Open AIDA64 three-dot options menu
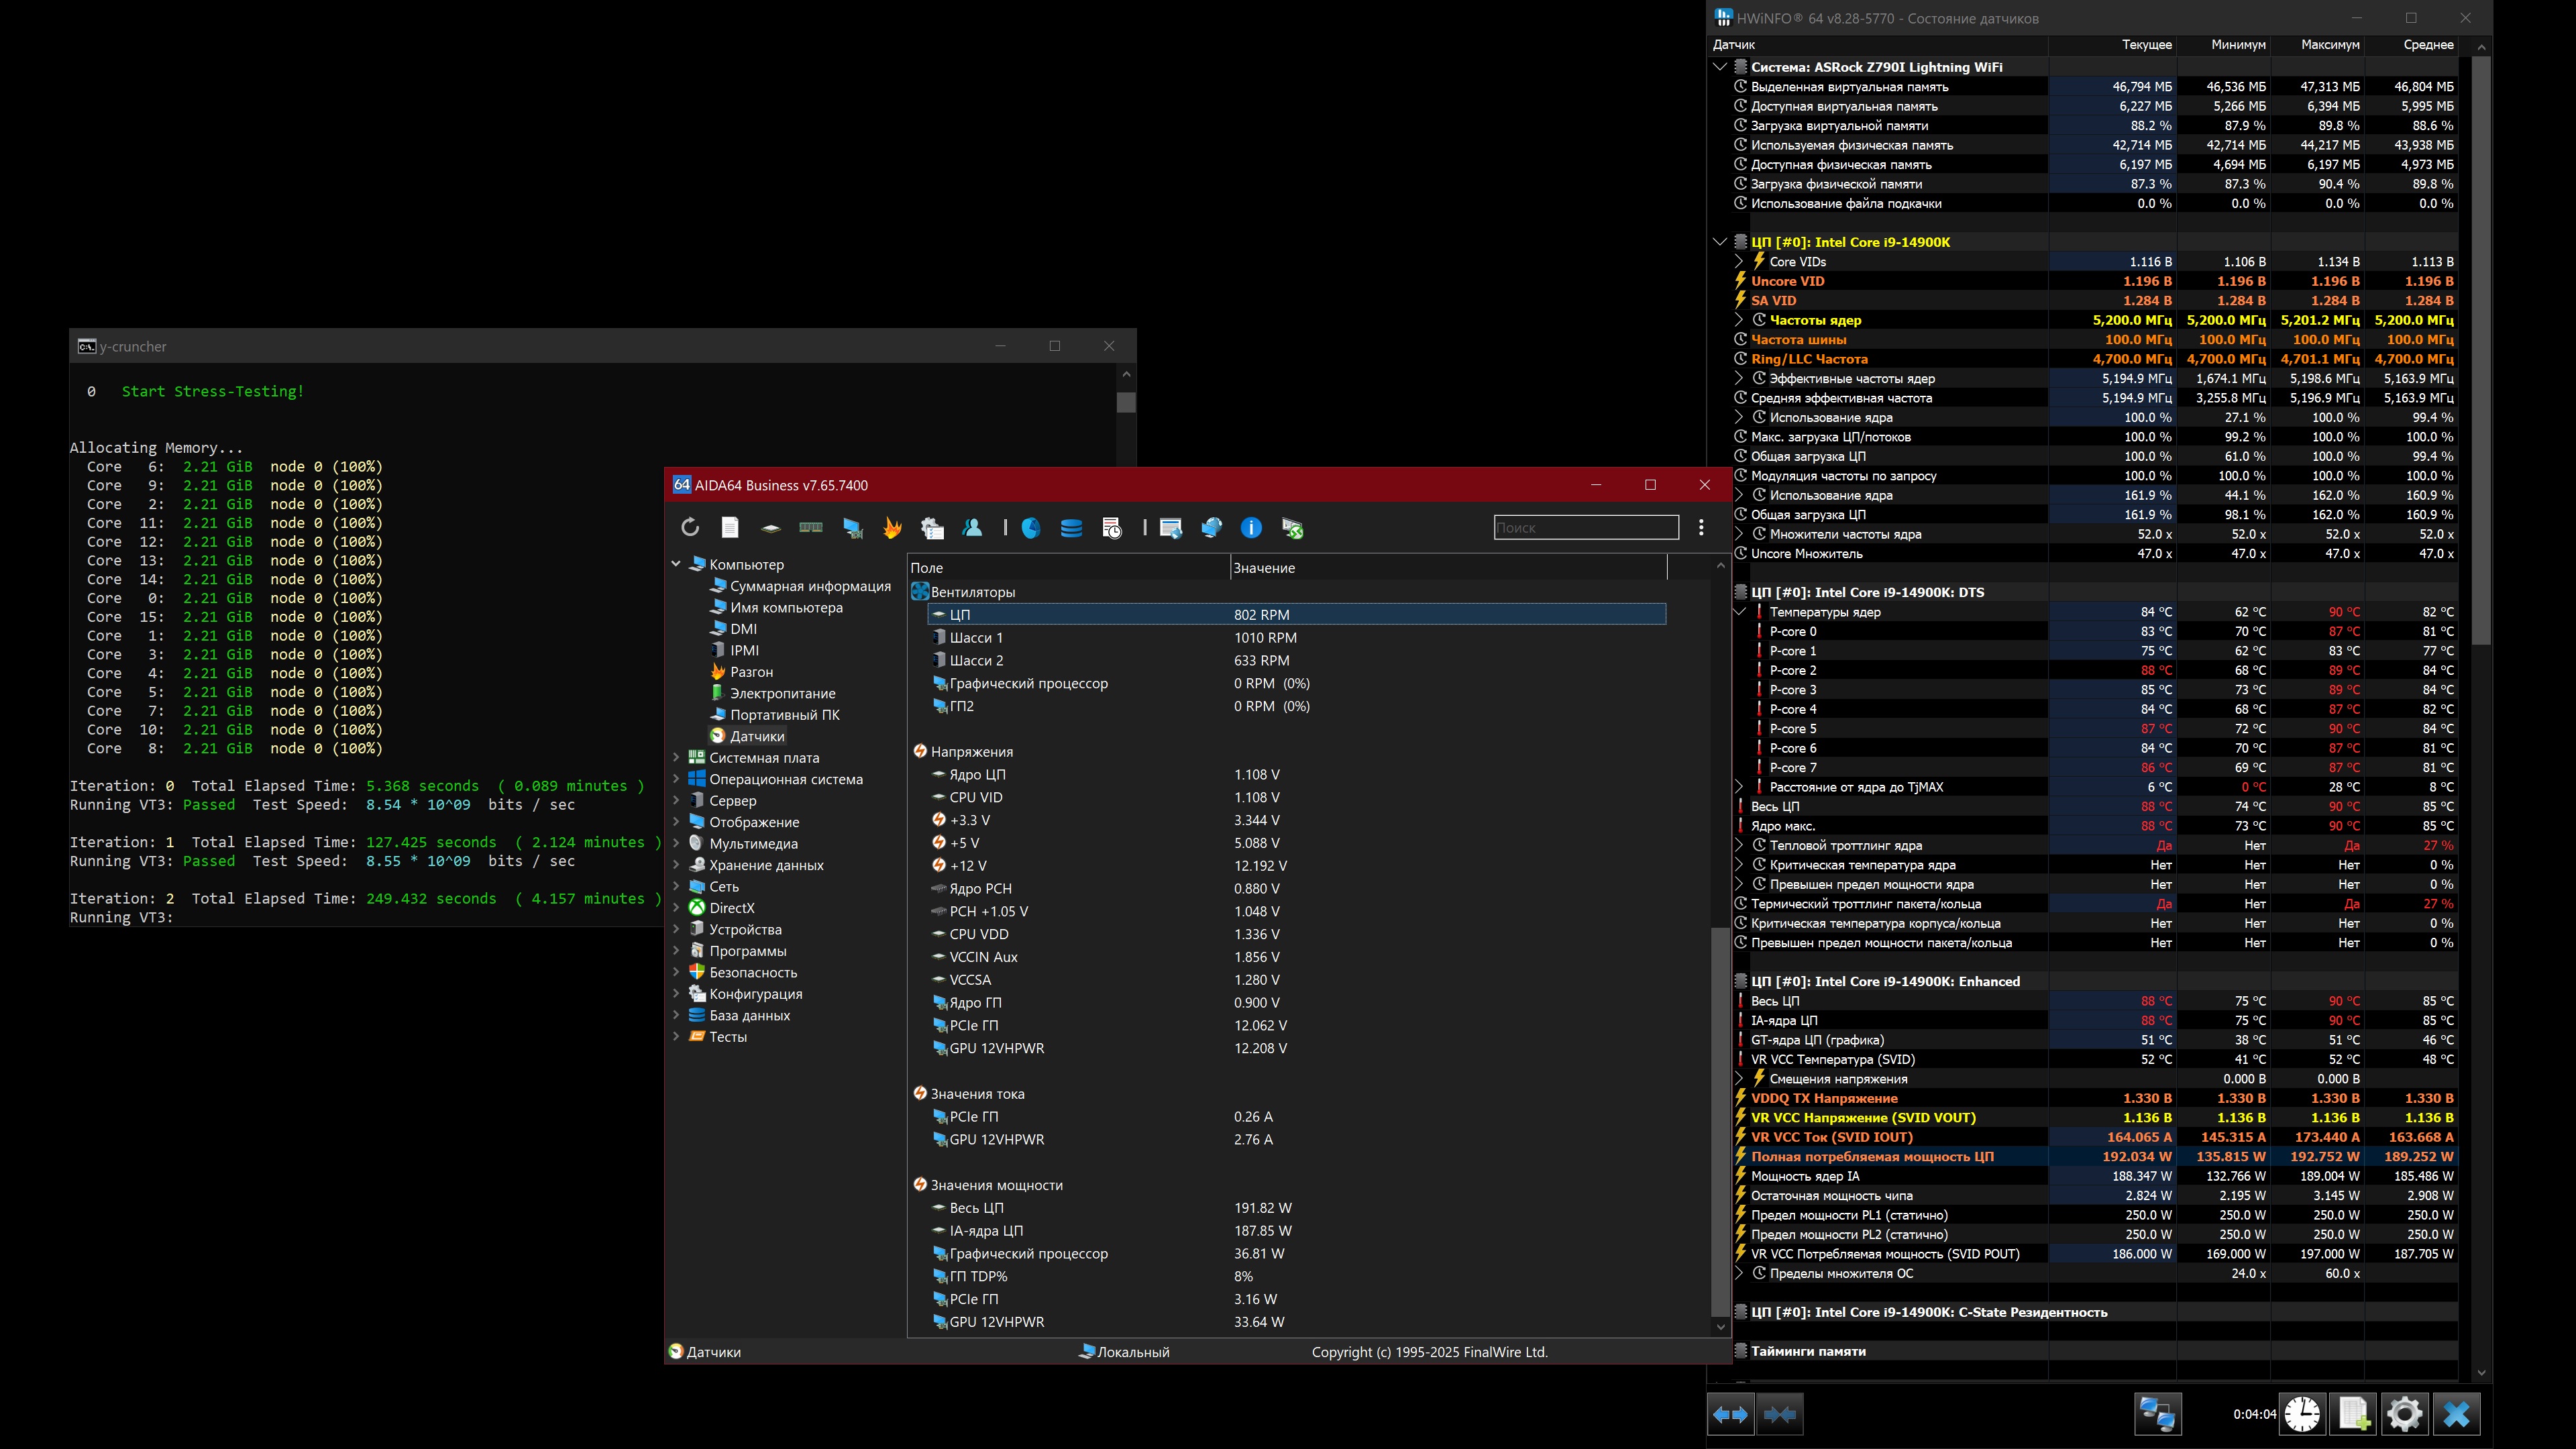2576x1449 pixels. pyautogui.click(x=1701, y=527)
